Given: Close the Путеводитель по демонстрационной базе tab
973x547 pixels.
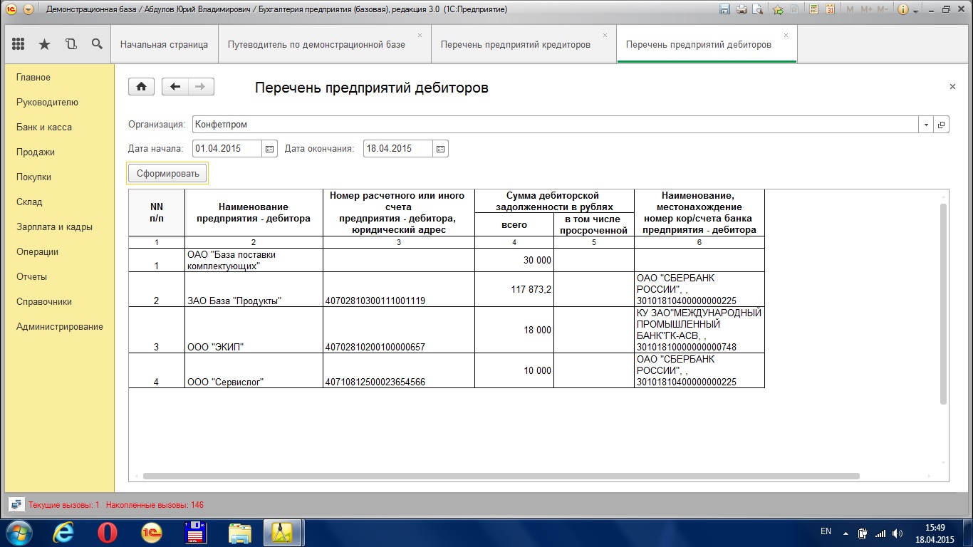Looking at the screenshot, I should point(420,35).
